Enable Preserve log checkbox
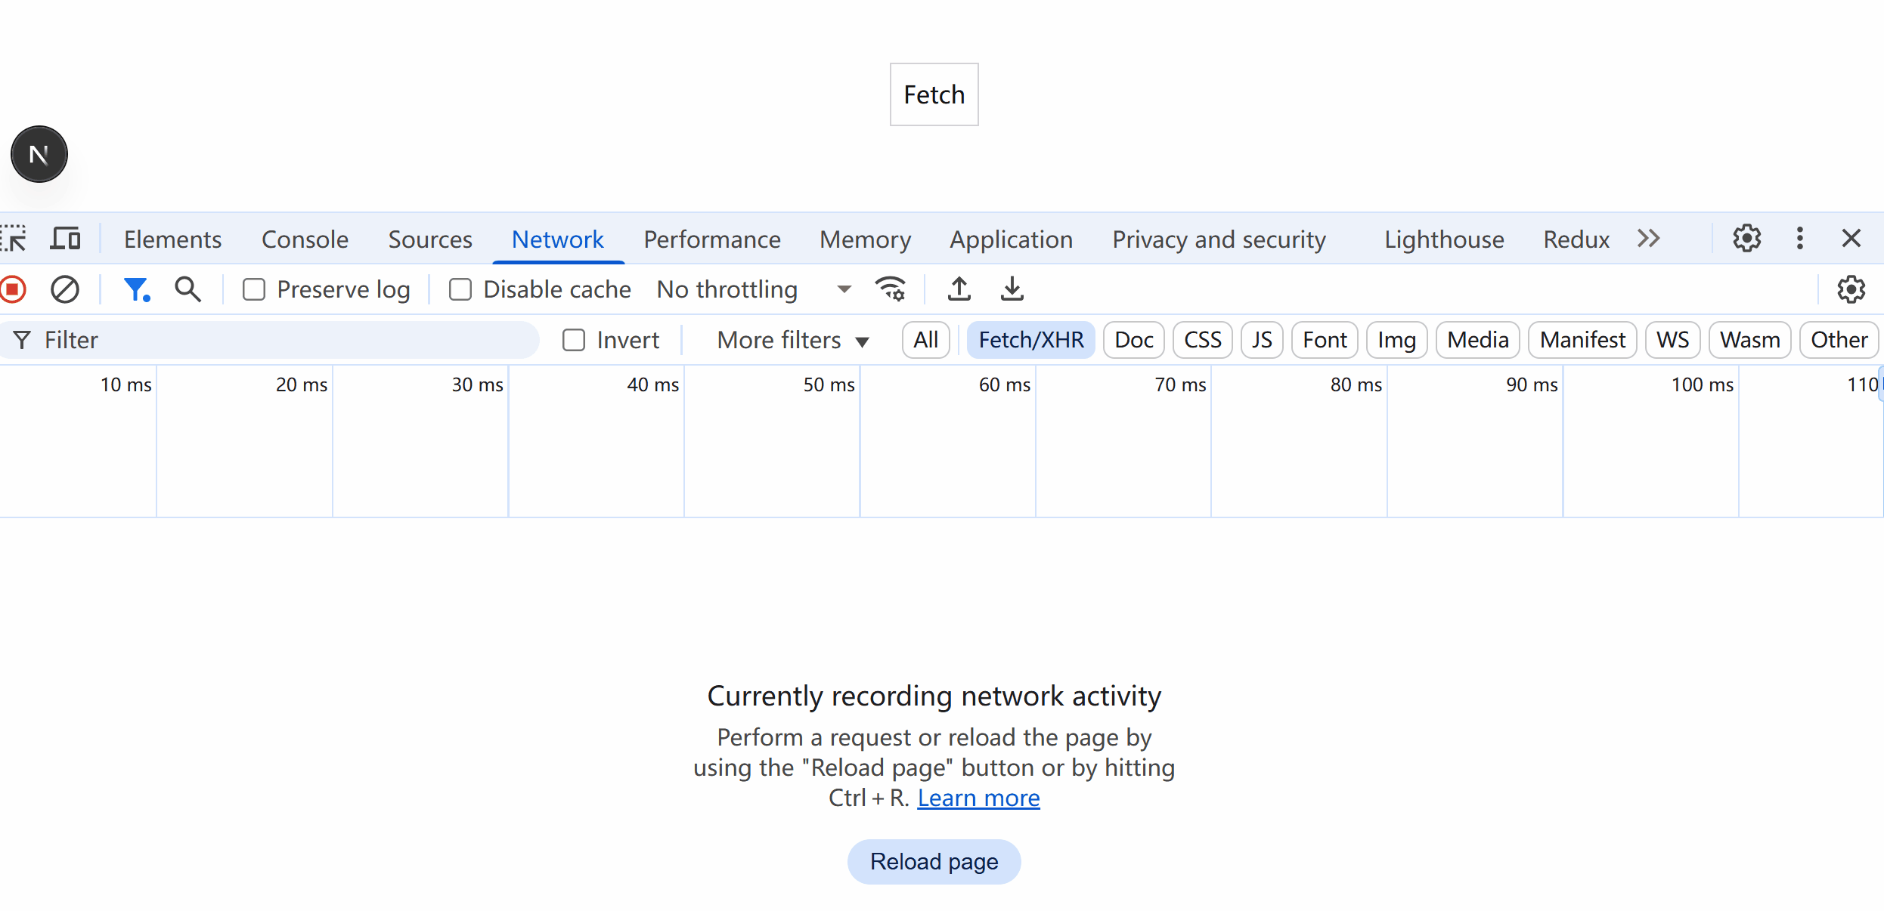 pyautogui.click(x=254, y=289)
